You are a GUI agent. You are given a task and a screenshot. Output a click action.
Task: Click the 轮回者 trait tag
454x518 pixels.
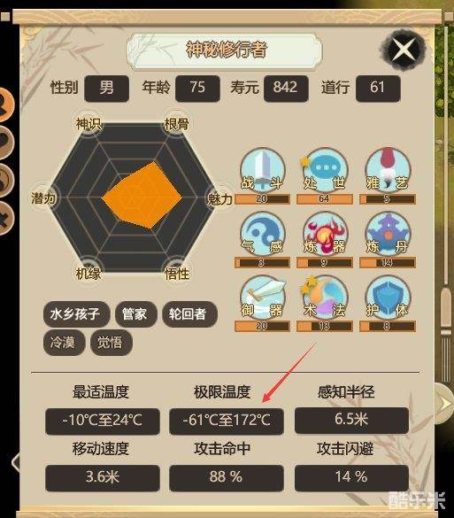(189, 313)
